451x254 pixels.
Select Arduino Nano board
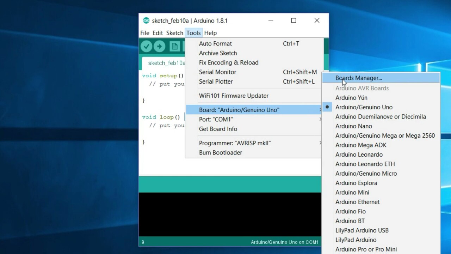tap(381, 126)
